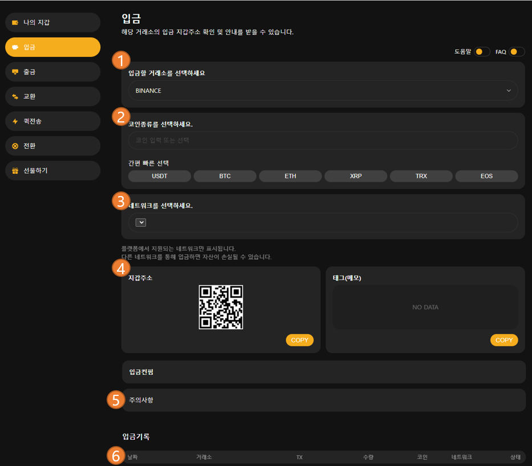Image resolution: width=532 pixels, height=466 pixels.
Task: Toggle the 도움말 help switch
Action: point(482,52)
